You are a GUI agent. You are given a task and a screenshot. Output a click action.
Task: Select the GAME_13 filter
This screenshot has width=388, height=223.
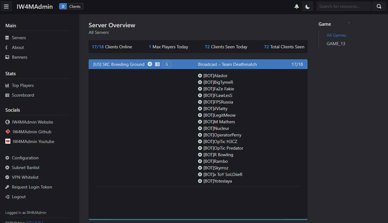coord(336,44)
